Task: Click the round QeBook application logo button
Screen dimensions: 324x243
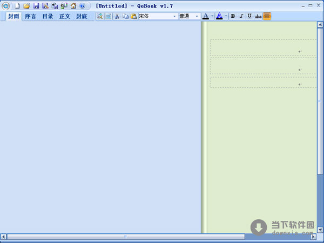Action: (6, 6)
